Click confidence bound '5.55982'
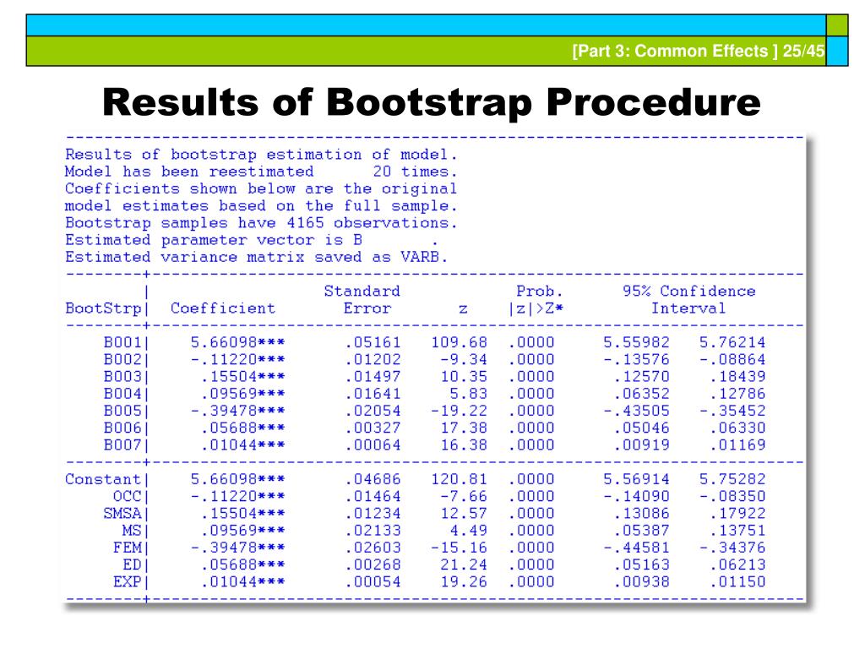Viewport: 865px width, 649px height. point(636,343)
